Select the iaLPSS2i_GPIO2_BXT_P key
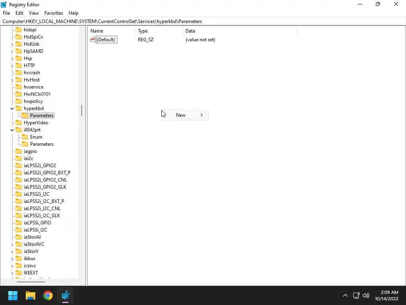The height and width of the screenshot is (305, 406). point(47,172)
